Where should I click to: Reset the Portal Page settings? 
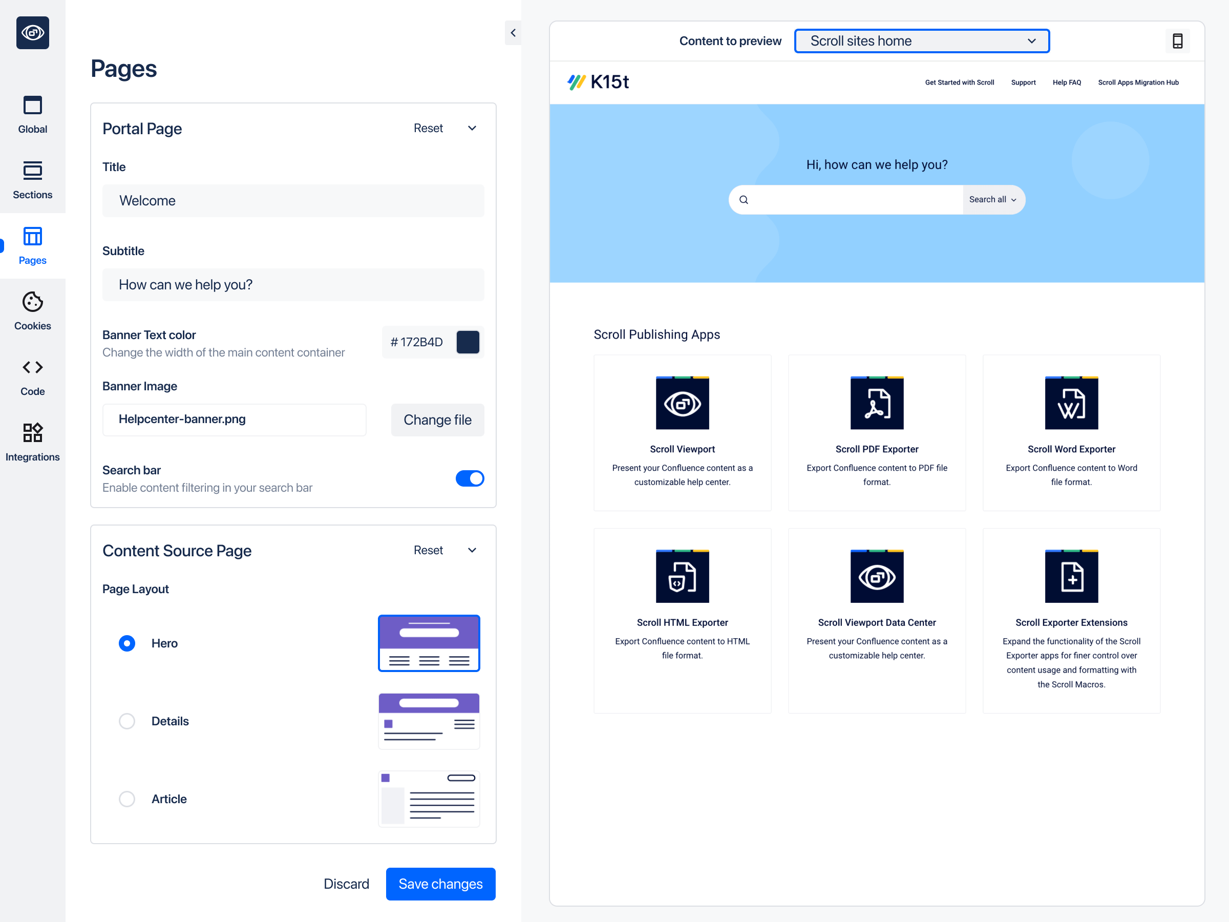[x=428, y=129]
